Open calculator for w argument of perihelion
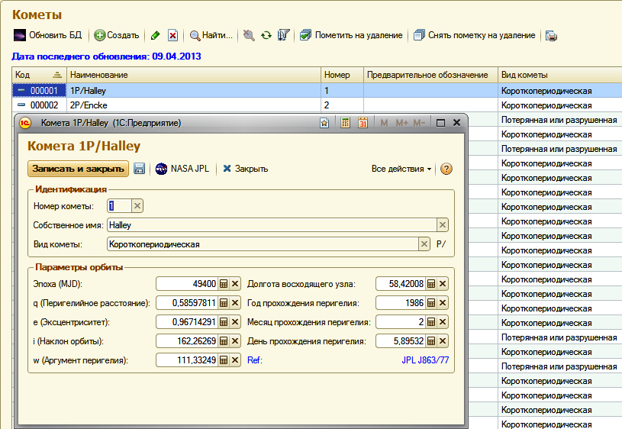This screenshot has height=429, width=622. (x=224, y=360)
